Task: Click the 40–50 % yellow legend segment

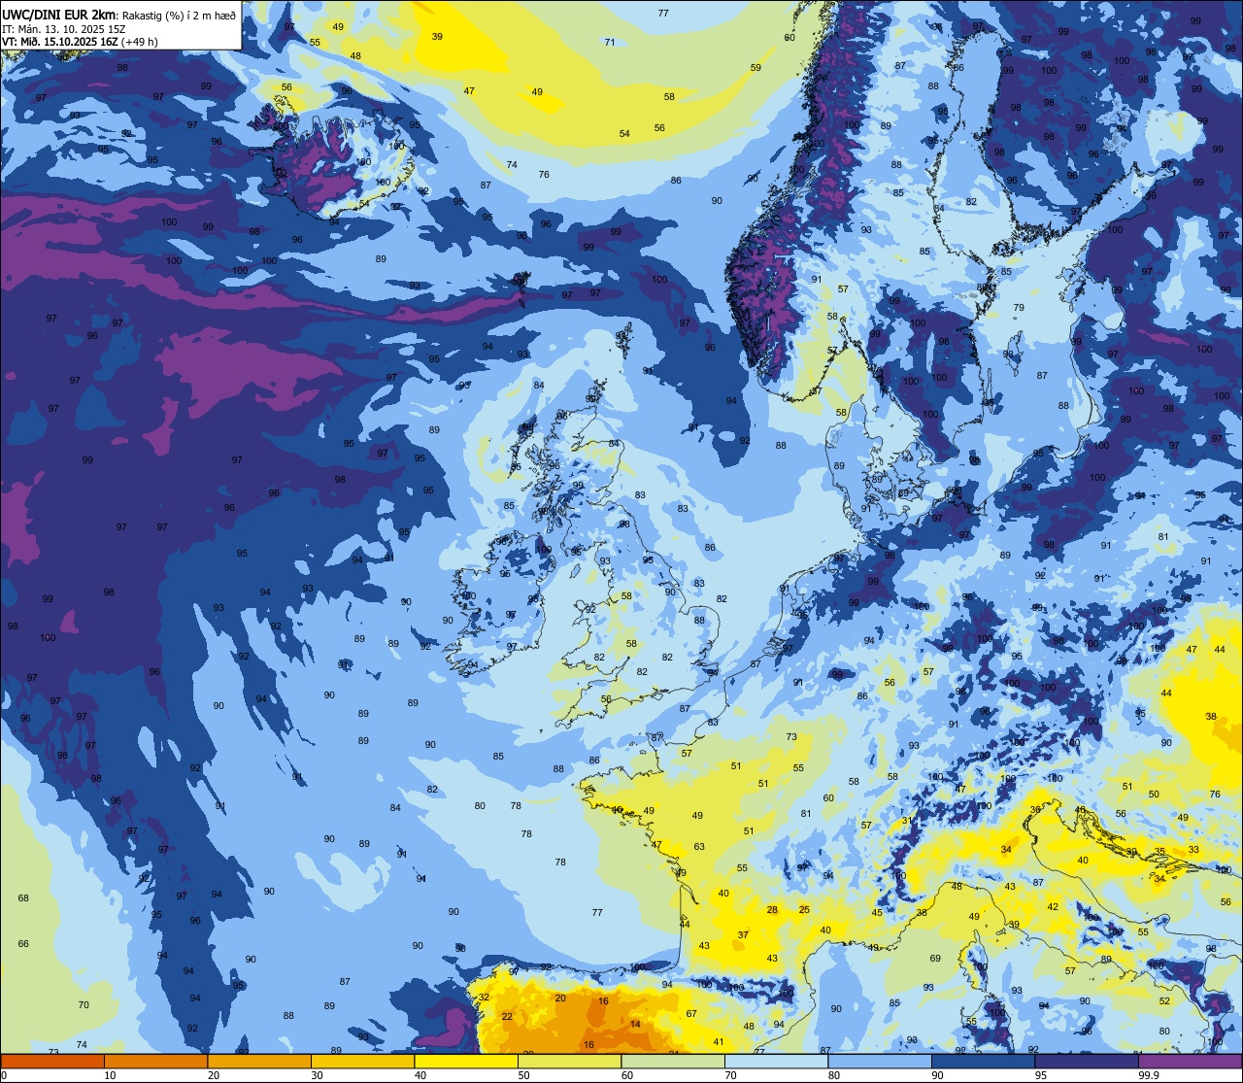Action: point(466,1061)
